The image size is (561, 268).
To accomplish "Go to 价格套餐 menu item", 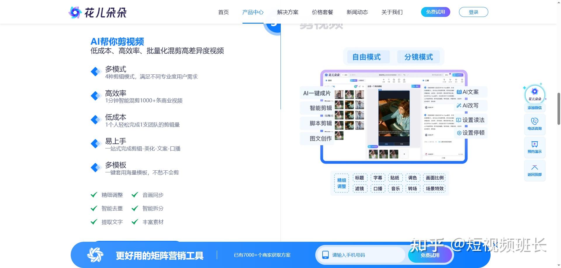I will pyautogui.click(x=323, y=12).
